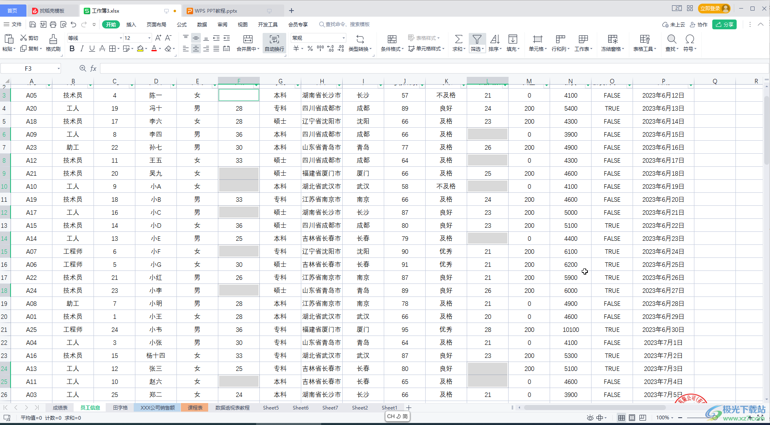This screenshot has height=425, width=770.
Task: Toggle middle vertical alignment
Action: (x=196, y=38)
